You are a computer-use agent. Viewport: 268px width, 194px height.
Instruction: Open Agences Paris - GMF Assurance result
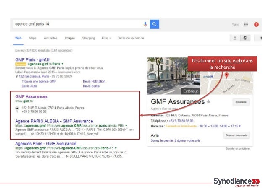click(46, 144)
